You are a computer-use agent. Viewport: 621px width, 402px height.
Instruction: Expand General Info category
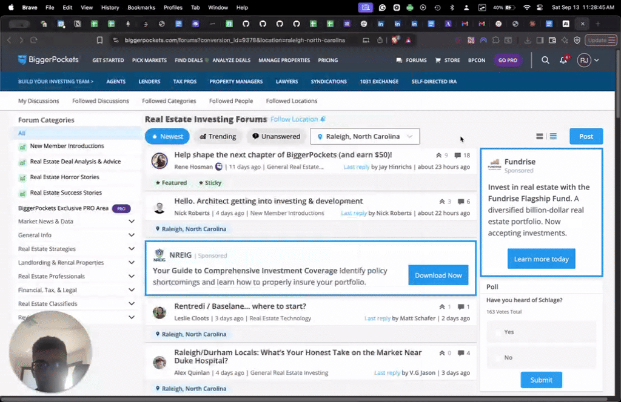132,235
